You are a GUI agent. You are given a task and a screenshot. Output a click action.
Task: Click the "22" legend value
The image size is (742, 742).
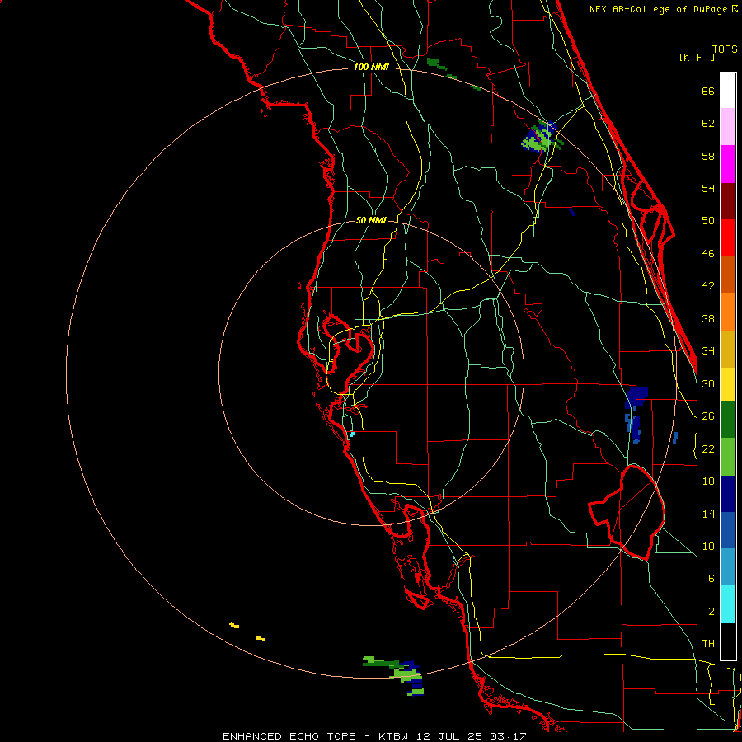(x=708, y=449)
